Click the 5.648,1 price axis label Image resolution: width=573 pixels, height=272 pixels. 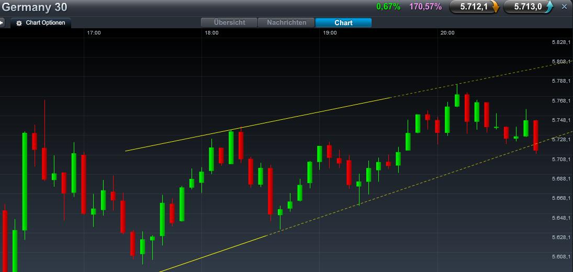561,218
